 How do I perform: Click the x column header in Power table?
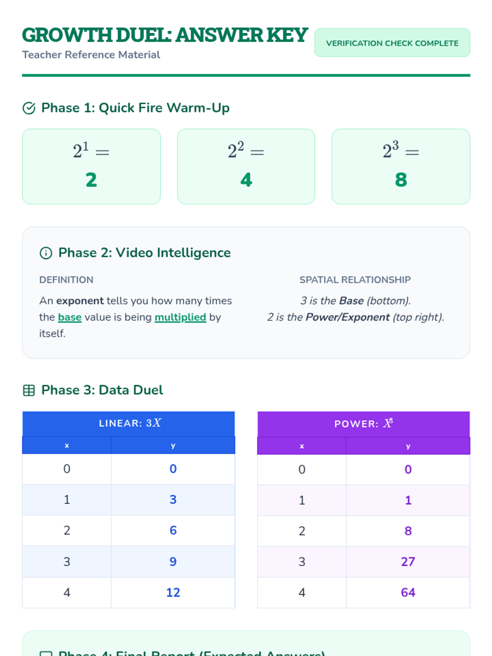pos(302,446)
